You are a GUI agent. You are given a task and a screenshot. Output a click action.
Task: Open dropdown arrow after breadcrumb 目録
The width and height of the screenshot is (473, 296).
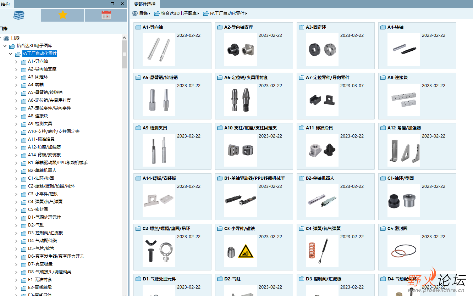(149, 14)
